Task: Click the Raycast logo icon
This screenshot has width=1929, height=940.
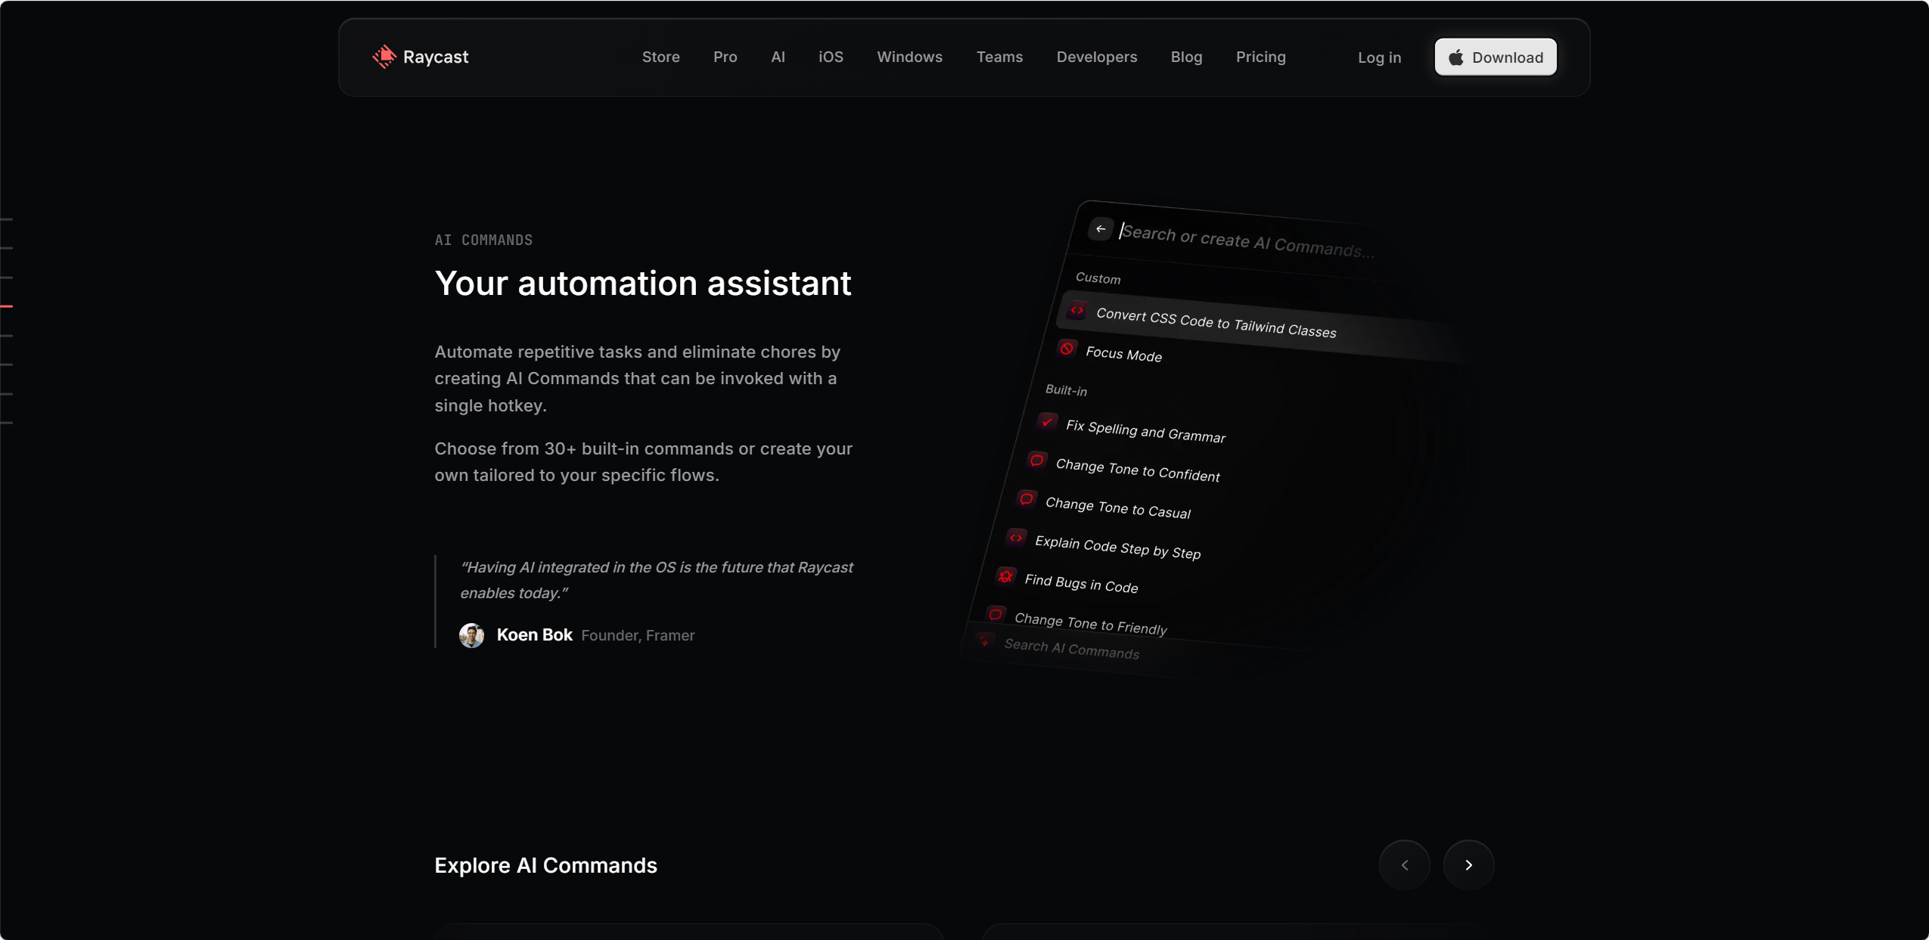Action: (384, 57)
